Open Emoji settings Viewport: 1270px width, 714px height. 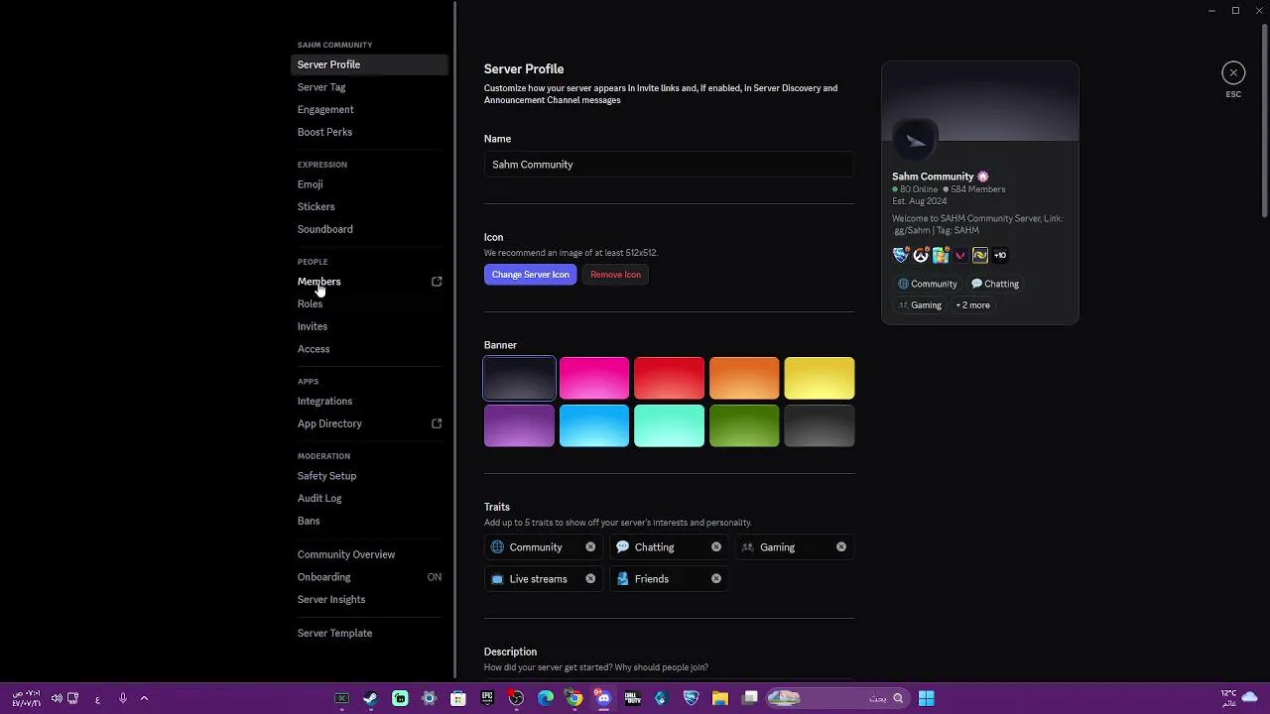[x=369, y=184]
